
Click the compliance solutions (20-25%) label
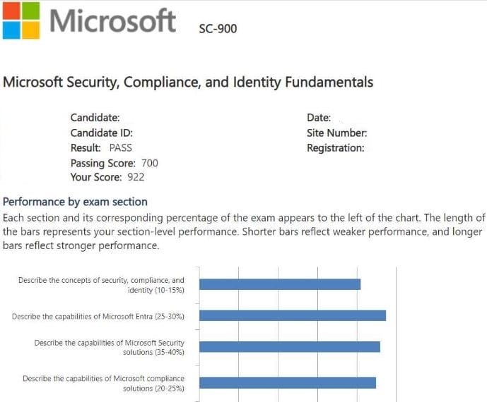[104, 383]
